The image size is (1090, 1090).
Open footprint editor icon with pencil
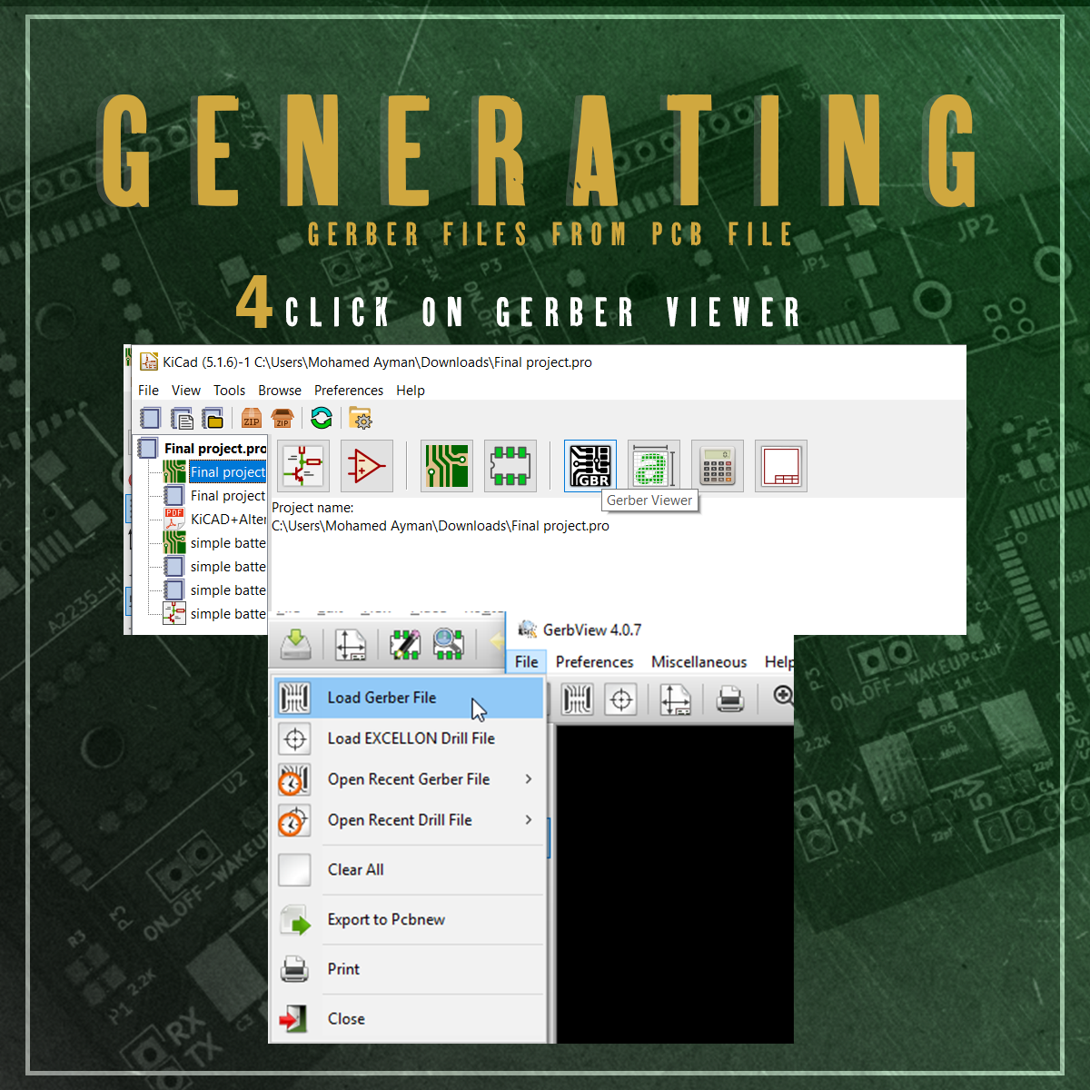point(405,644)
